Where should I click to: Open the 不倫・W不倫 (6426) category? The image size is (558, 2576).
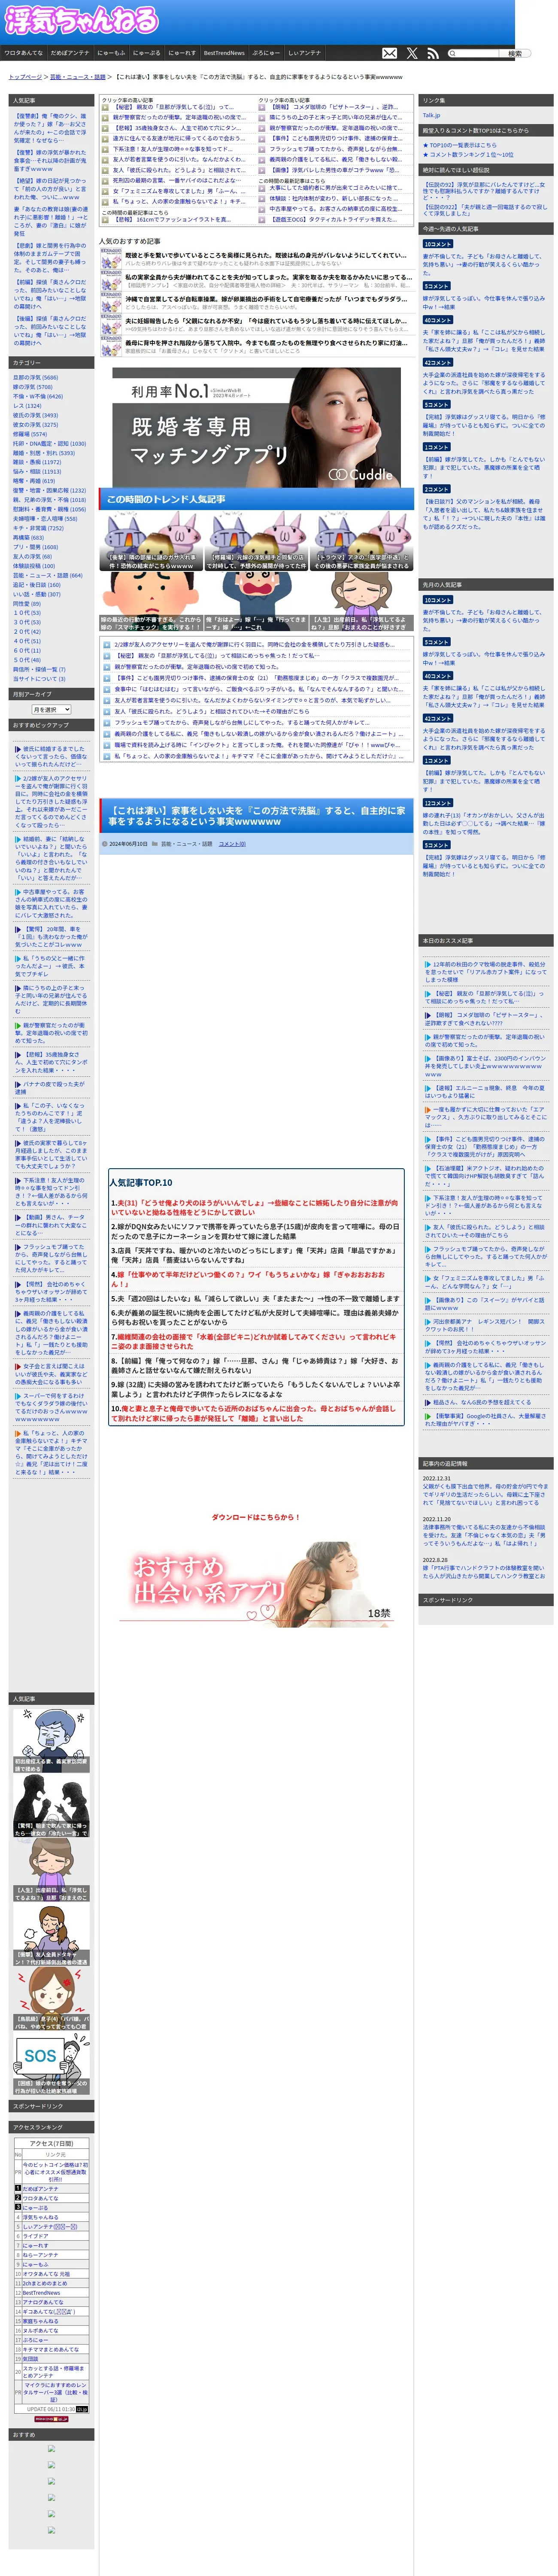click(38, 396)
